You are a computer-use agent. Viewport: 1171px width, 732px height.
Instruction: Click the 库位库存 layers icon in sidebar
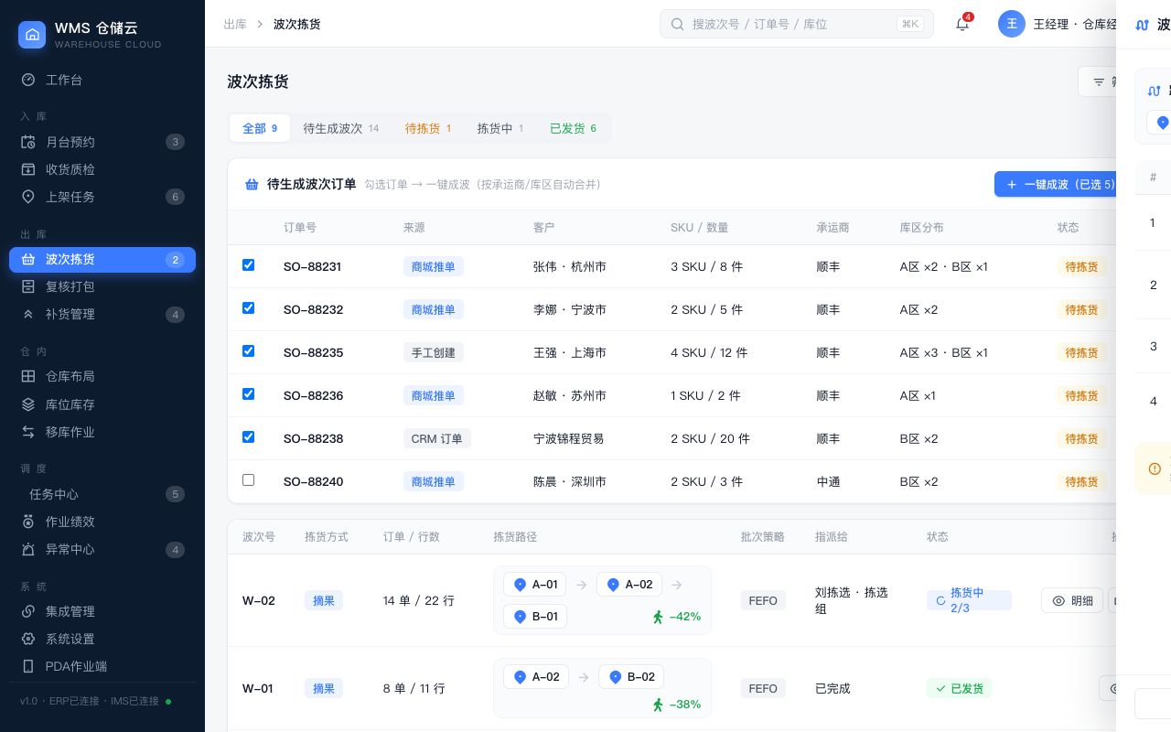[x=28, y=404]
